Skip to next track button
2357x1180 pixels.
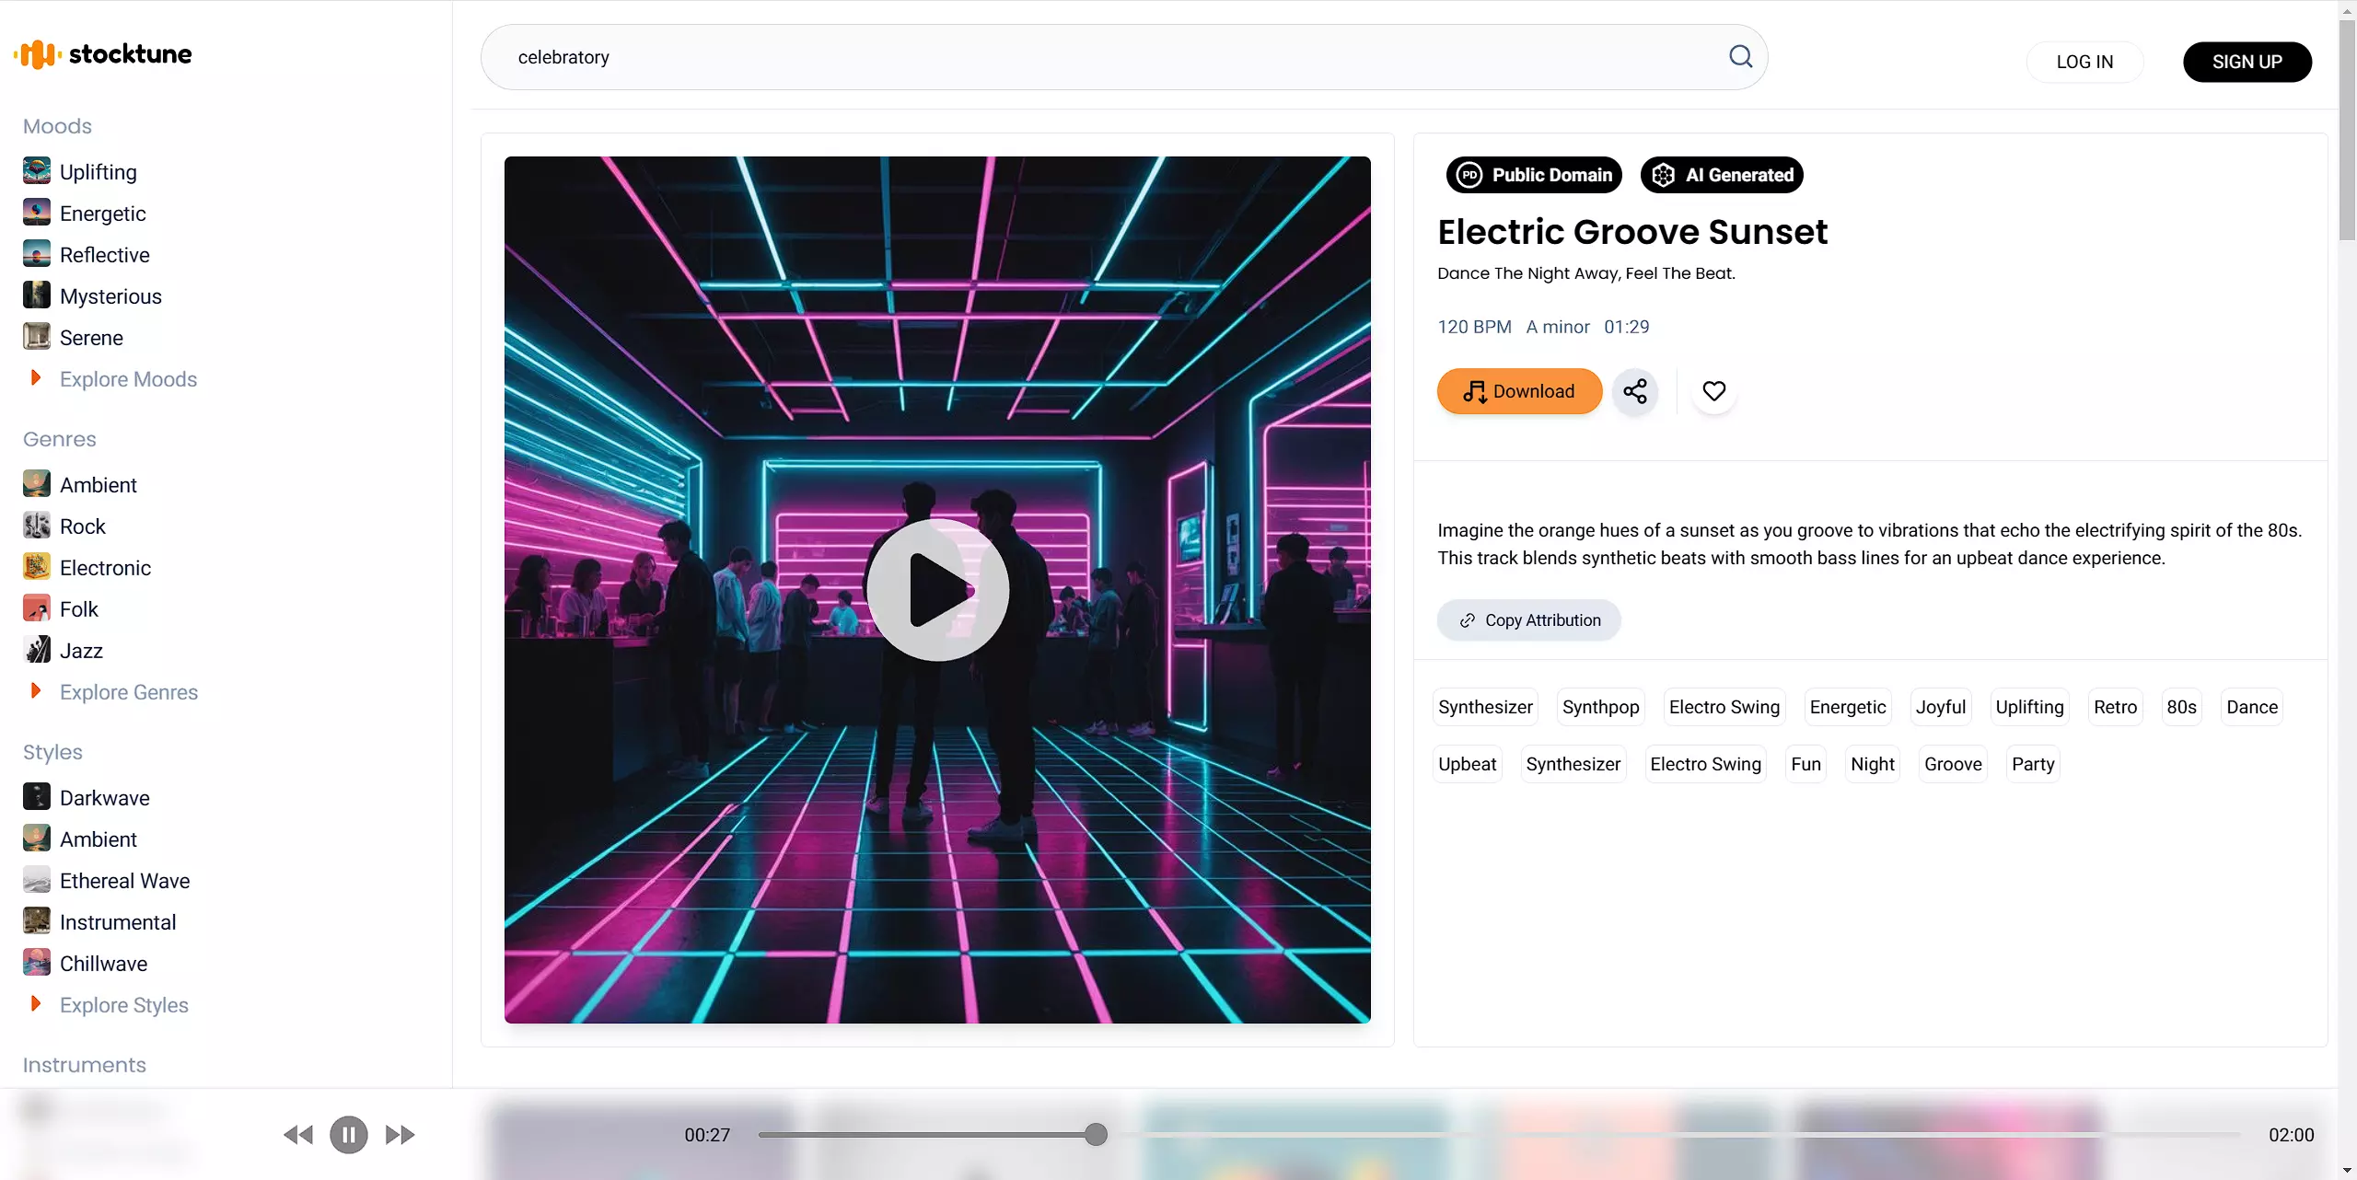(x=400, y=1134)
